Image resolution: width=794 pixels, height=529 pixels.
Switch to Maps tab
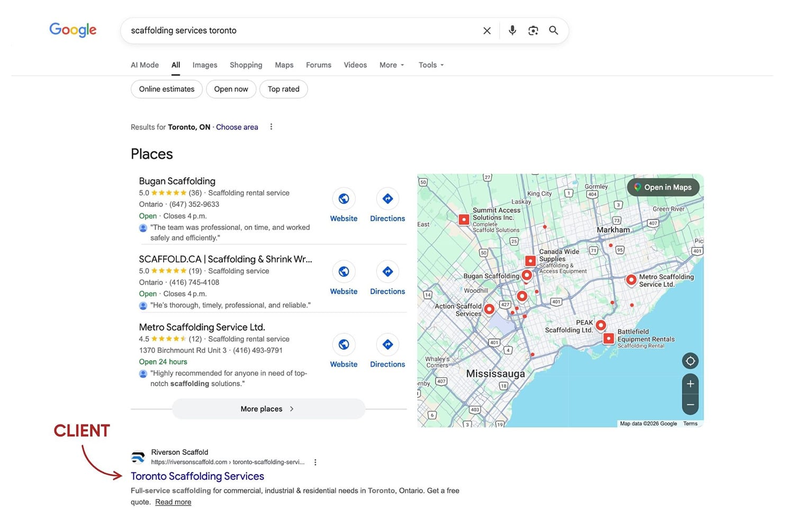(x=284, y=65)
